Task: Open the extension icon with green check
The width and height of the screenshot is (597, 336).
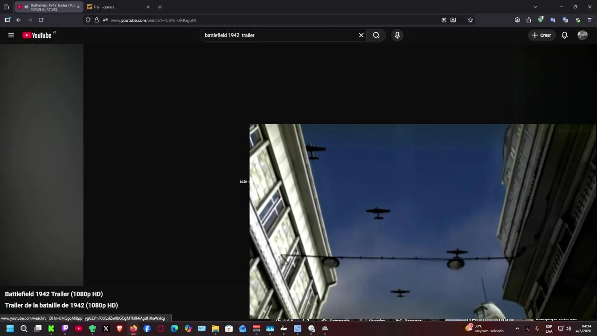Action: point(578,20)
